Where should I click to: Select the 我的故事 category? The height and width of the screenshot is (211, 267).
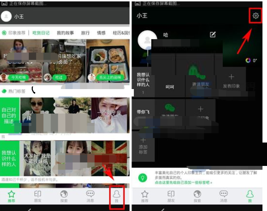pos(65,33)
